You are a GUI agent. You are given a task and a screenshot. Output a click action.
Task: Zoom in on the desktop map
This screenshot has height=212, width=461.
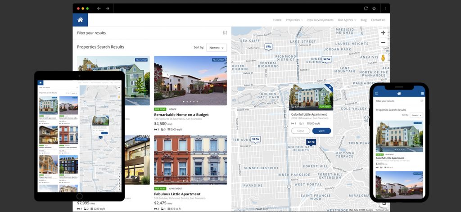tap(383, 33)
